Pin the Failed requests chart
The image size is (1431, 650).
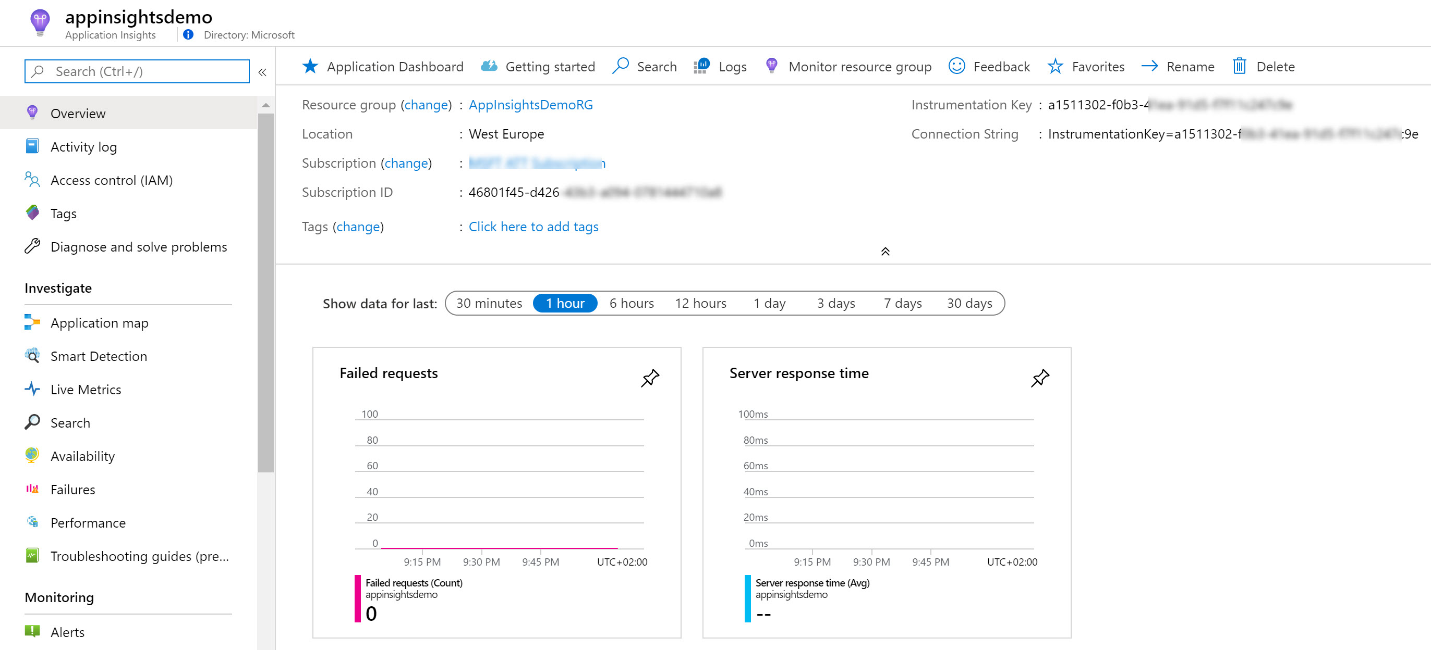[649, 378]
